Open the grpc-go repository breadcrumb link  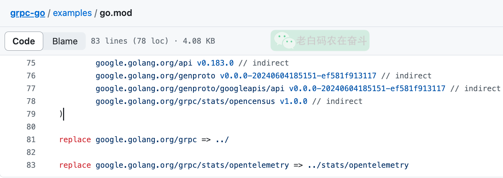click(28, 13)
